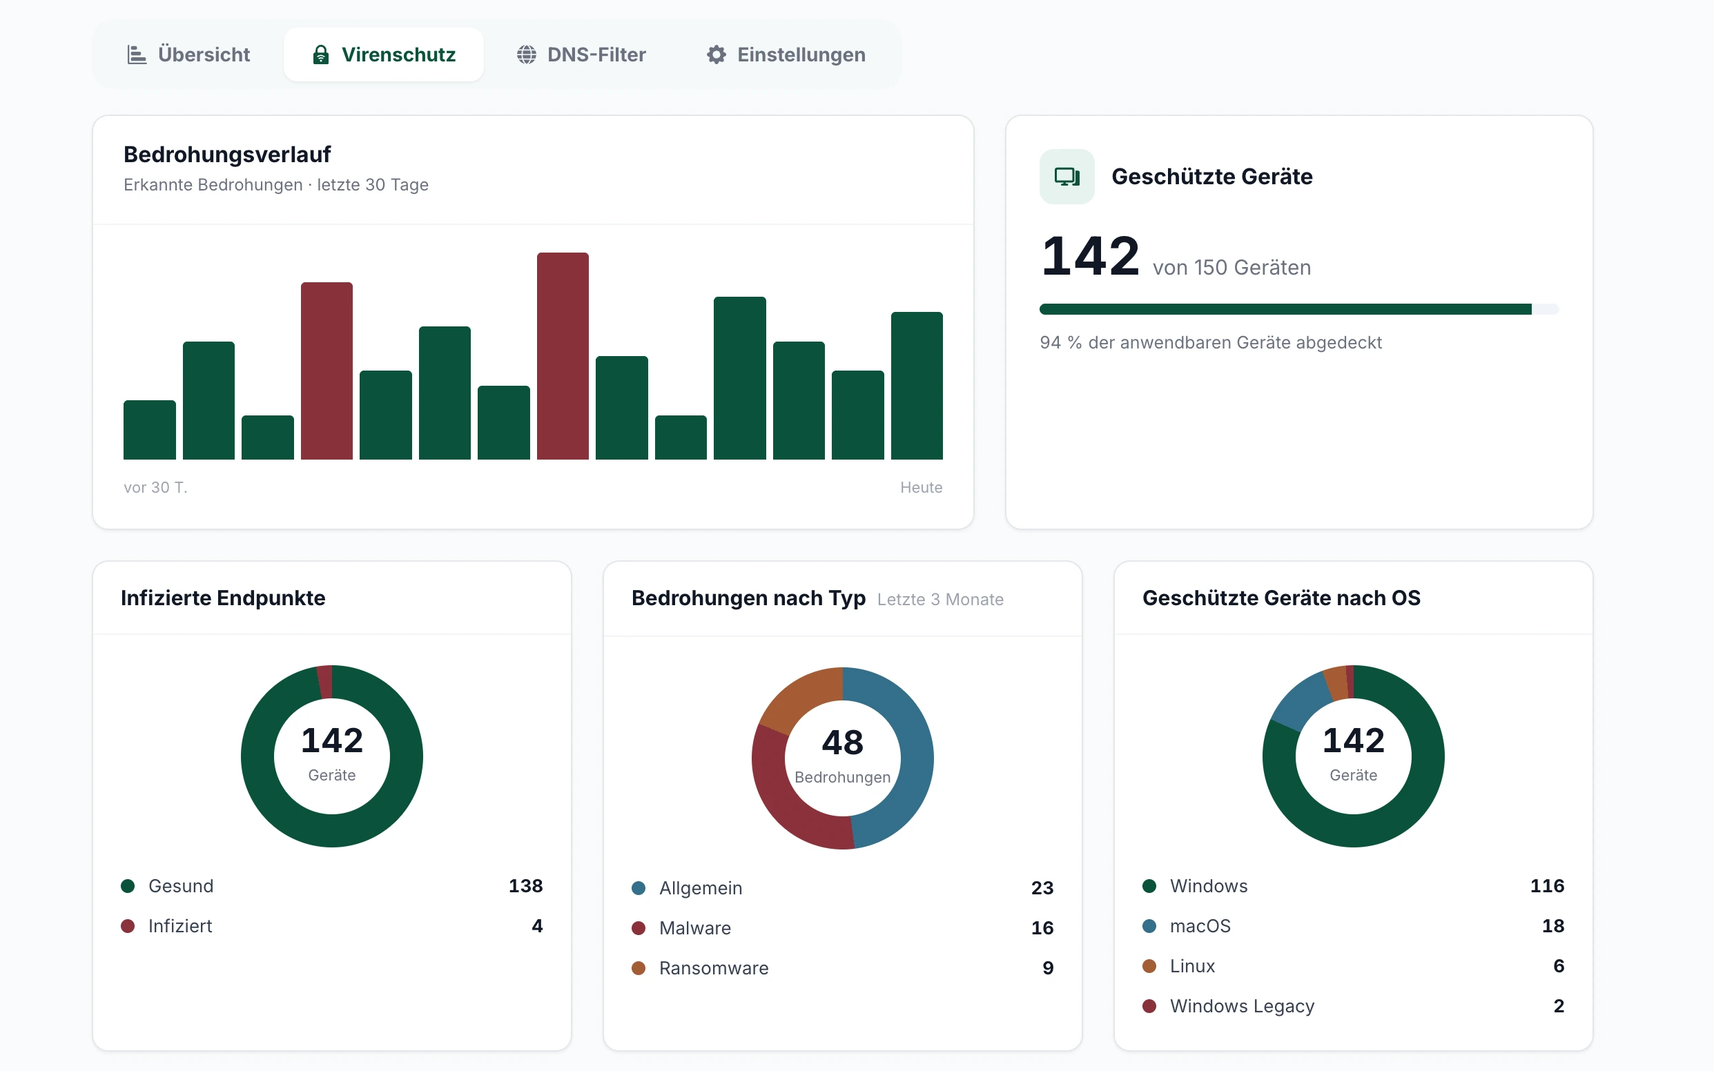Click the Geschützte Geräte nach OS heading
This screenshot has height=1071, width=1714.
pyautogui.click(x=1281, y=598)
